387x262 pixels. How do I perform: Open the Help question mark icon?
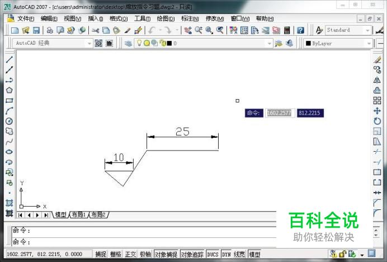tap(300, 30)
